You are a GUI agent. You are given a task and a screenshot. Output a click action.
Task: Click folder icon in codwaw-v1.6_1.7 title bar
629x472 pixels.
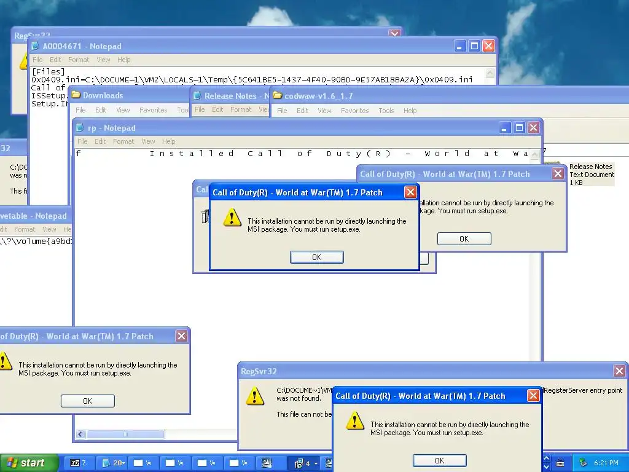[277, 95]
